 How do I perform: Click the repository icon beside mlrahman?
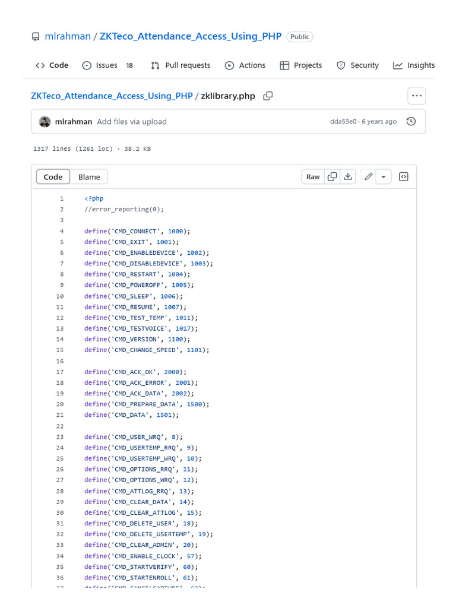36,37
